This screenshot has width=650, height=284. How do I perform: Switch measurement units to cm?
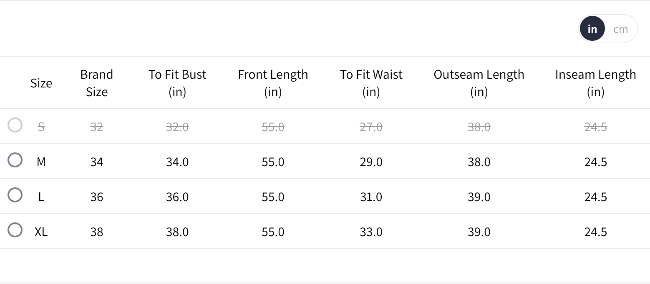tap(620, 29)
